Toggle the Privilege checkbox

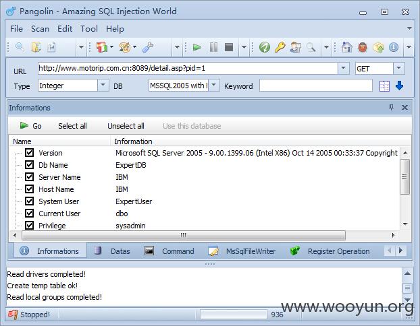[29, 225]
